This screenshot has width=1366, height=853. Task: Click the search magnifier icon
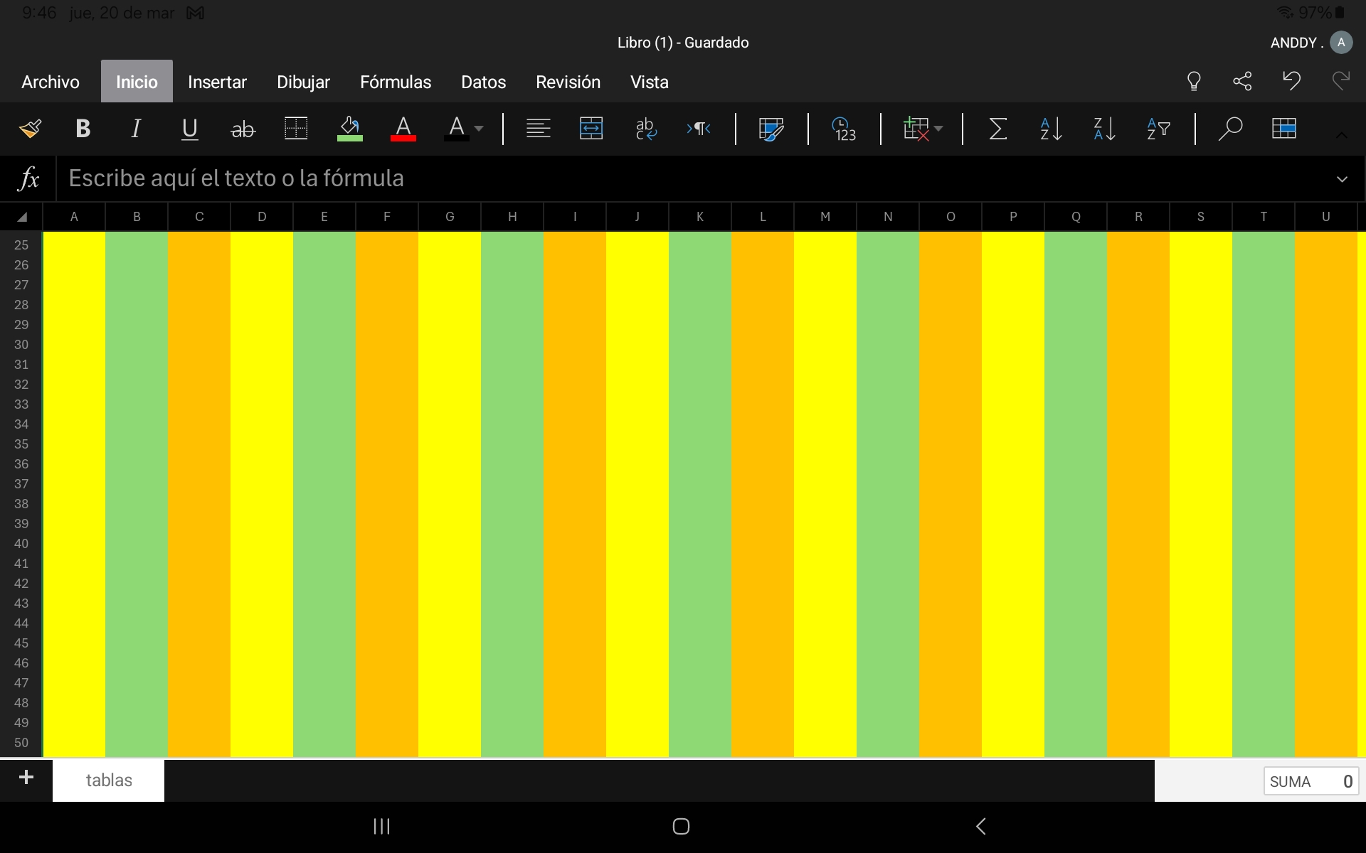coord(1229,129)
